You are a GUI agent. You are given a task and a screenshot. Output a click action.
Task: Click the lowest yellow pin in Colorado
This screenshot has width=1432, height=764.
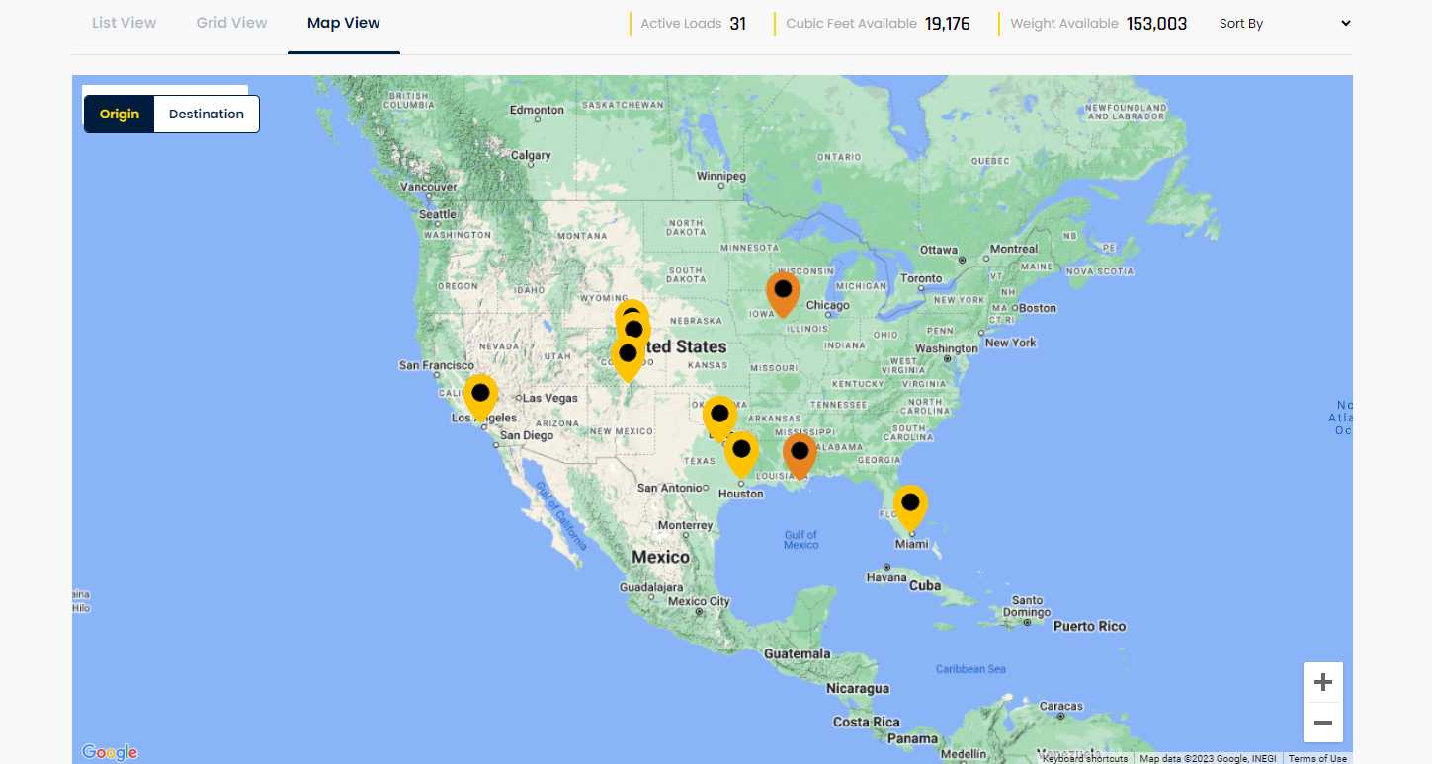[x=628, y=358]
